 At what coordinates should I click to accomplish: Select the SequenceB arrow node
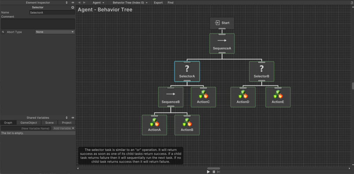pyautogui.click(x=170, y=97)
